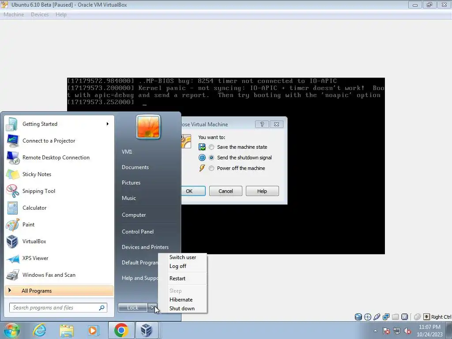
Task: Click the Search programs and files box
Action: coord(58,308)
